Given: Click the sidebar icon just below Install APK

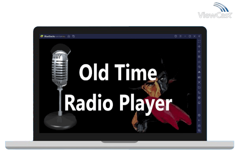Looking at the screenshot, I should click(x=199, y=77).
